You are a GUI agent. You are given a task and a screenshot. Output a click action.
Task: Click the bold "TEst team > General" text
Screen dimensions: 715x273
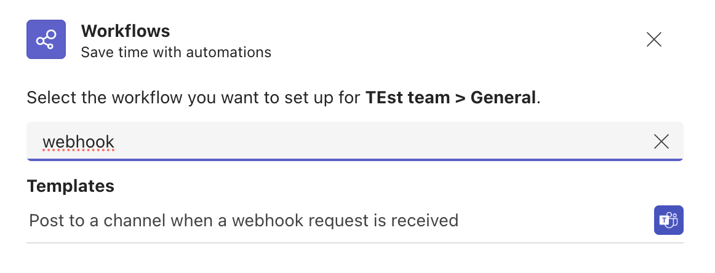click(x=450, y=98)
